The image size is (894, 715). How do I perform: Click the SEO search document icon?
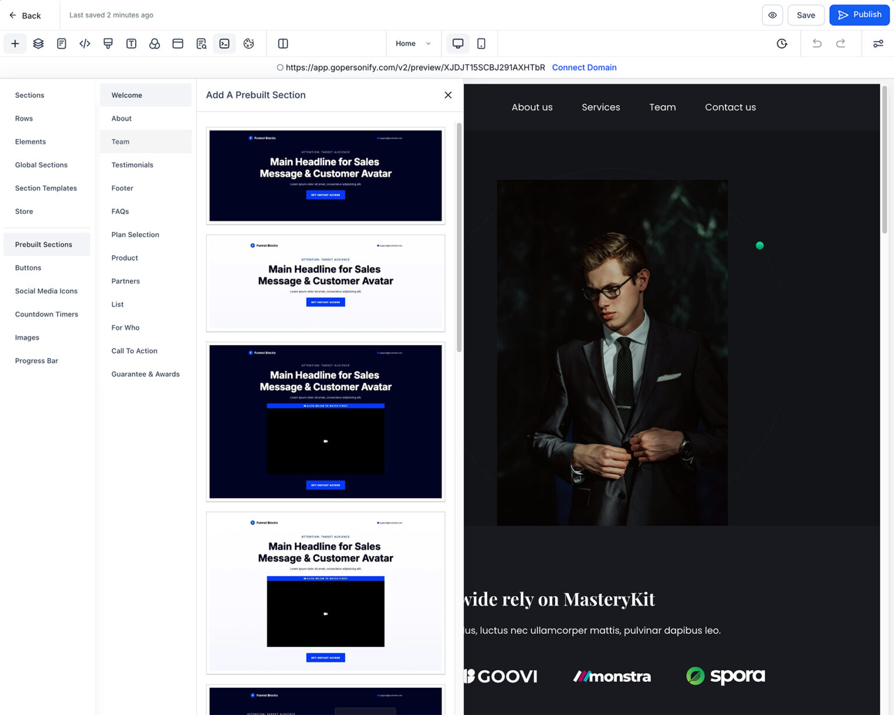[x=201, y=44]
